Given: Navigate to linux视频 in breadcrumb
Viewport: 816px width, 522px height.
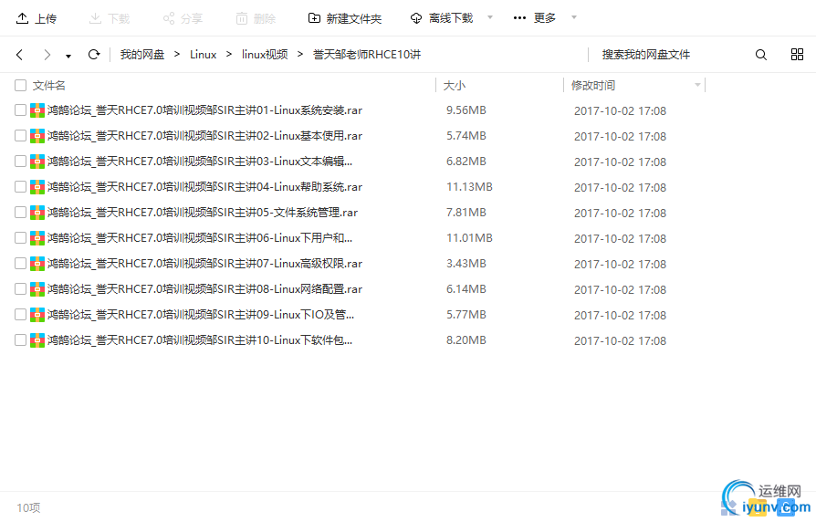Looking at the screenshot, I should (265, 55).
